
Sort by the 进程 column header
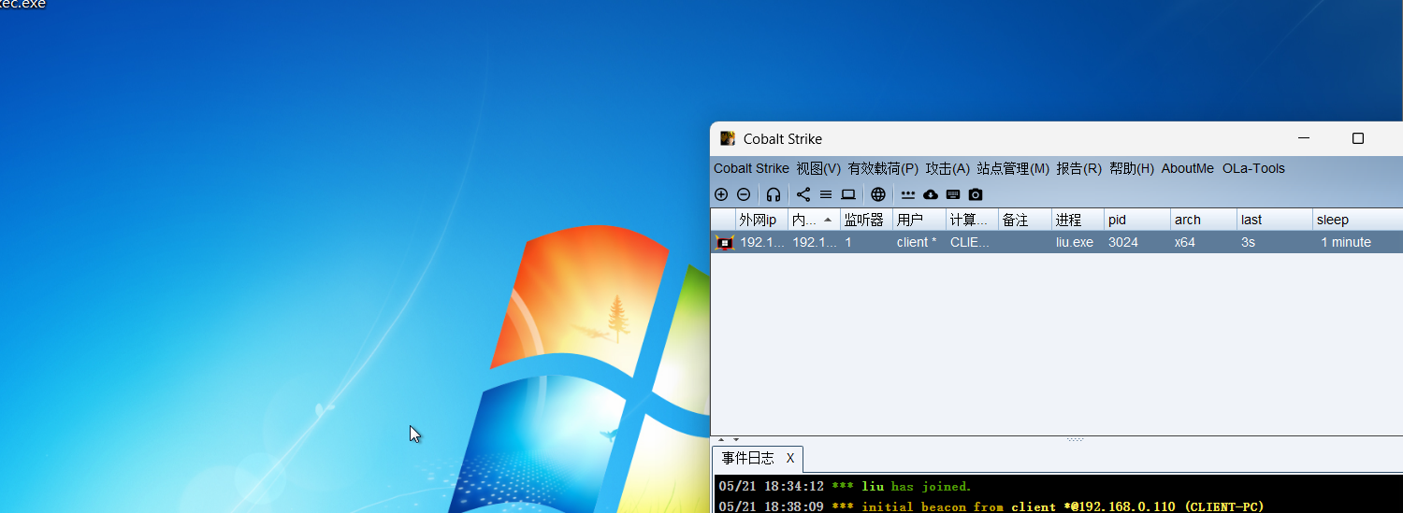1078,220
